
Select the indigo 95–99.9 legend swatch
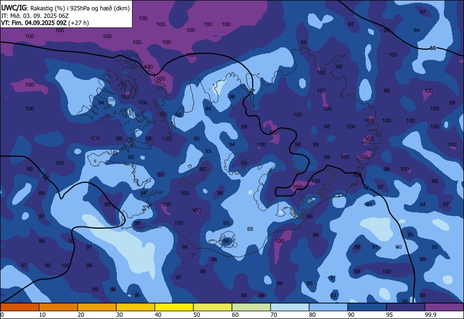point(406,307)
